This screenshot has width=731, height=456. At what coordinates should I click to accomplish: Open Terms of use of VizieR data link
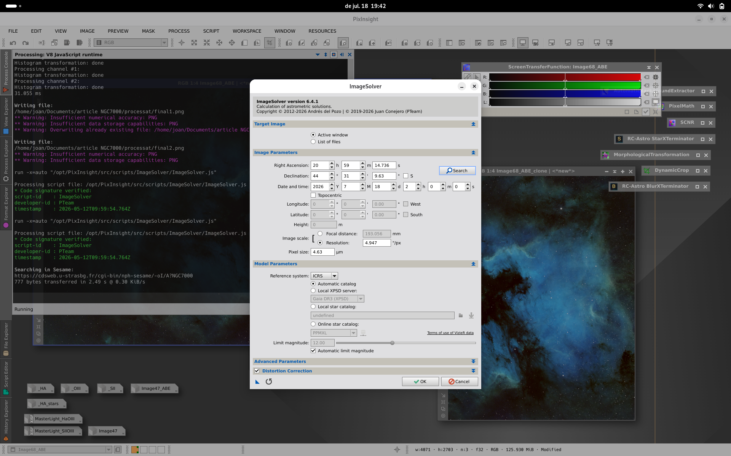(x=450, y=333)
